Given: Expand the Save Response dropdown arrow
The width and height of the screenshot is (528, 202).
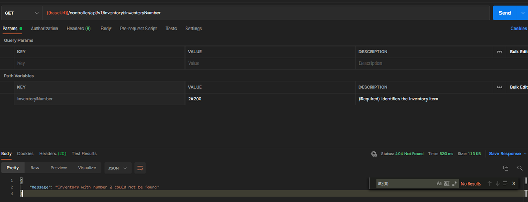Looking at the screenshot, I should [x=525, y=154].
